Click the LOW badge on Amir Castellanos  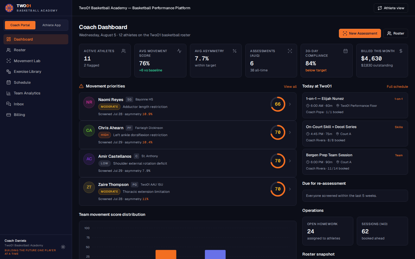105,163
